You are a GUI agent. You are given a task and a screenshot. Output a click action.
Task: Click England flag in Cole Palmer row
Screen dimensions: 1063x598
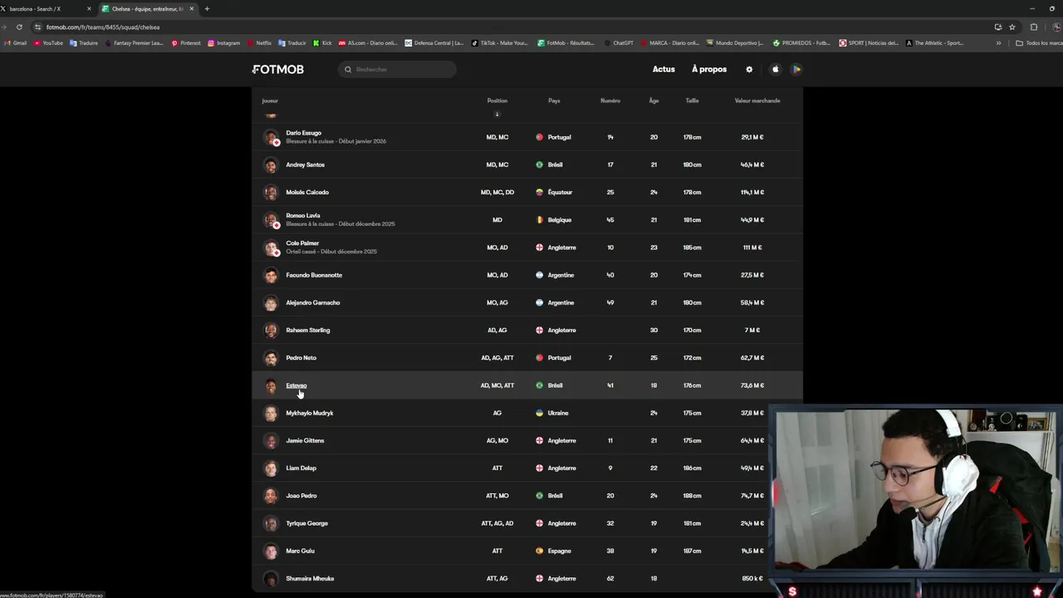coord(540,248)
